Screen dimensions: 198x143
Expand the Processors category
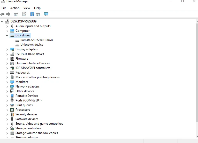pyautogui.click(x=7, y=110)
